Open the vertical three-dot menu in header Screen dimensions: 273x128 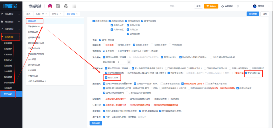(269, 6)
